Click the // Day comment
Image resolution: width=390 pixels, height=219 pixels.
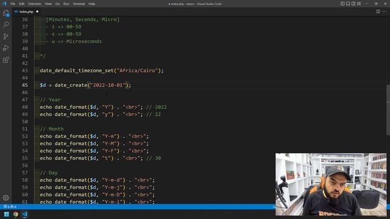(49, 173)
